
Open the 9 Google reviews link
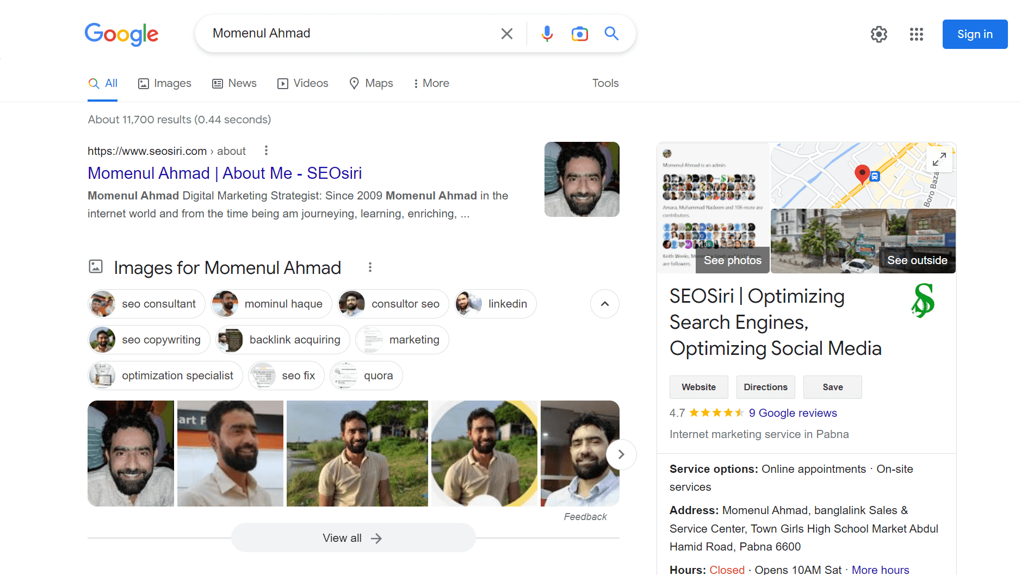(793, 413)
